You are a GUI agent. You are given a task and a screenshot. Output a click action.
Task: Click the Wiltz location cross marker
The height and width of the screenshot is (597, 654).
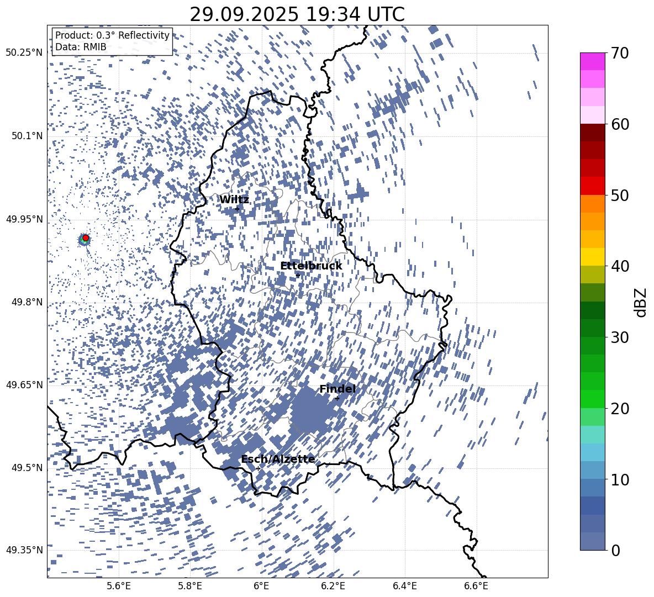[x=237, y=209]
